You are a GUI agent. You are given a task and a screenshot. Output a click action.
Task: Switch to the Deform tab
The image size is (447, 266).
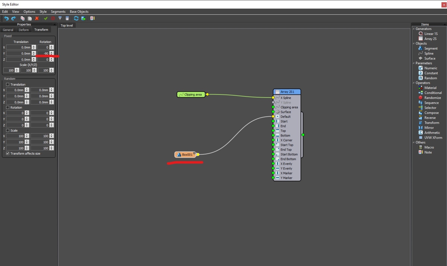coord(24,30)
